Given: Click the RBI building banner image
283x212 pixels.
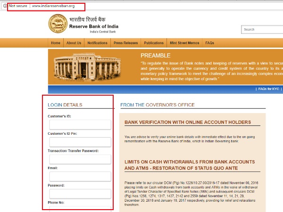Looking at the screenshot, I should [88, 66].
